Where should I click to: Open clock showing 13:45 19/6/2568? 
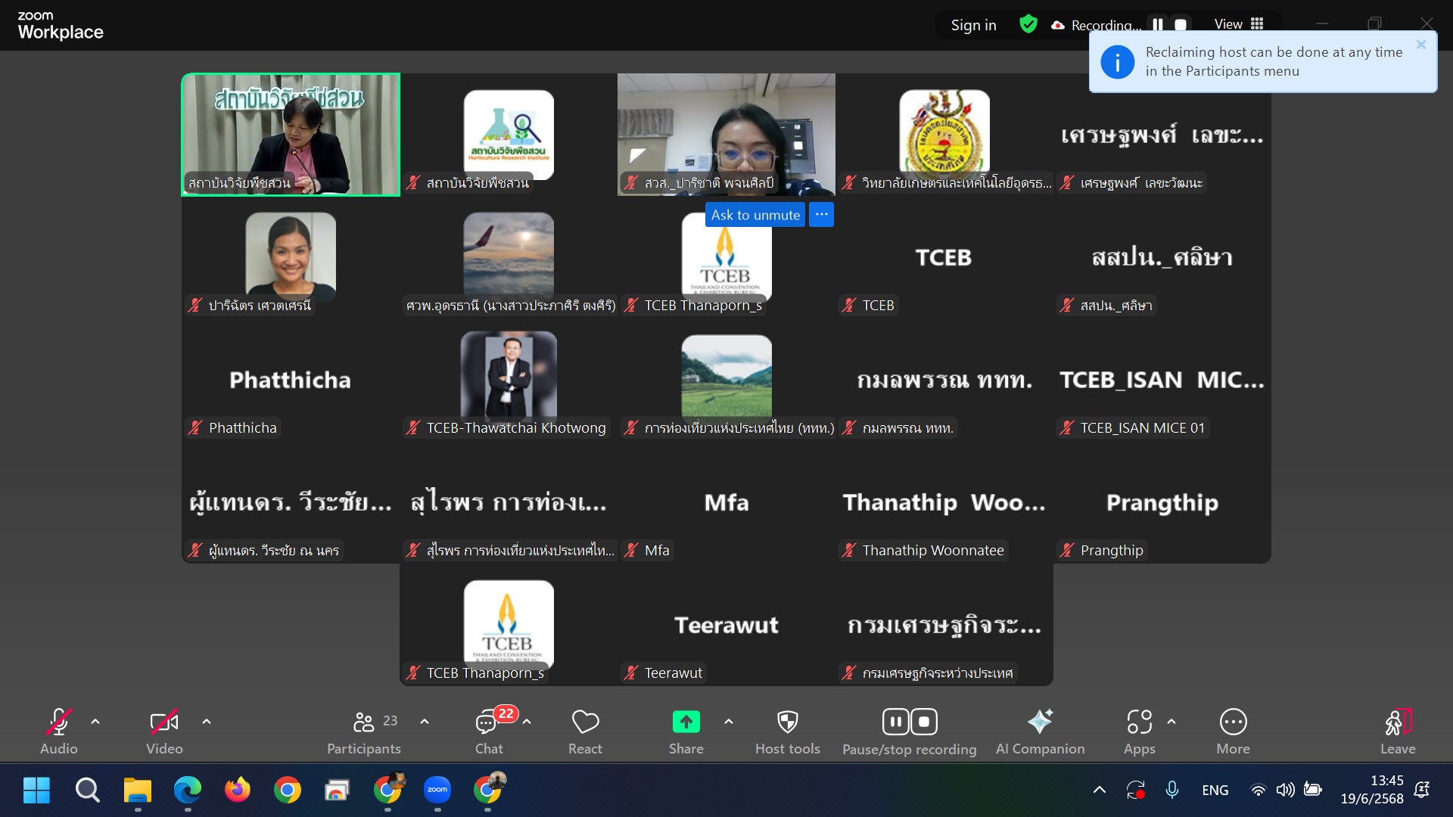click(1372, 790)
